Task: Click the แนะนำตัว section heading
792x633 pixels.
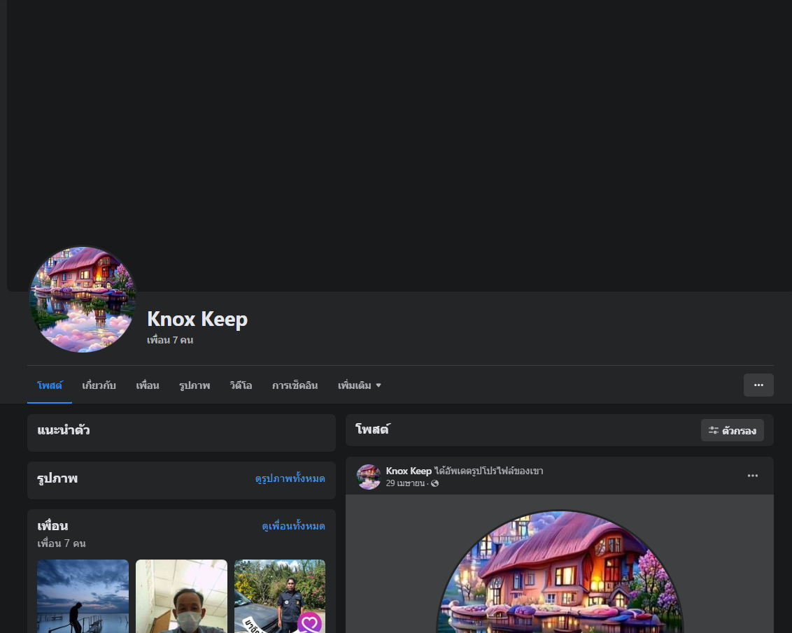Action: pos(64,430)
